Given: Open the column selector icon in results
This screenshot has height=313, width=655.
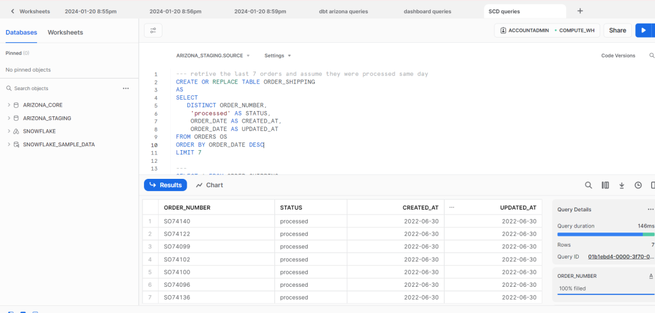Looking at the screenshot, I should coord(605,185).
